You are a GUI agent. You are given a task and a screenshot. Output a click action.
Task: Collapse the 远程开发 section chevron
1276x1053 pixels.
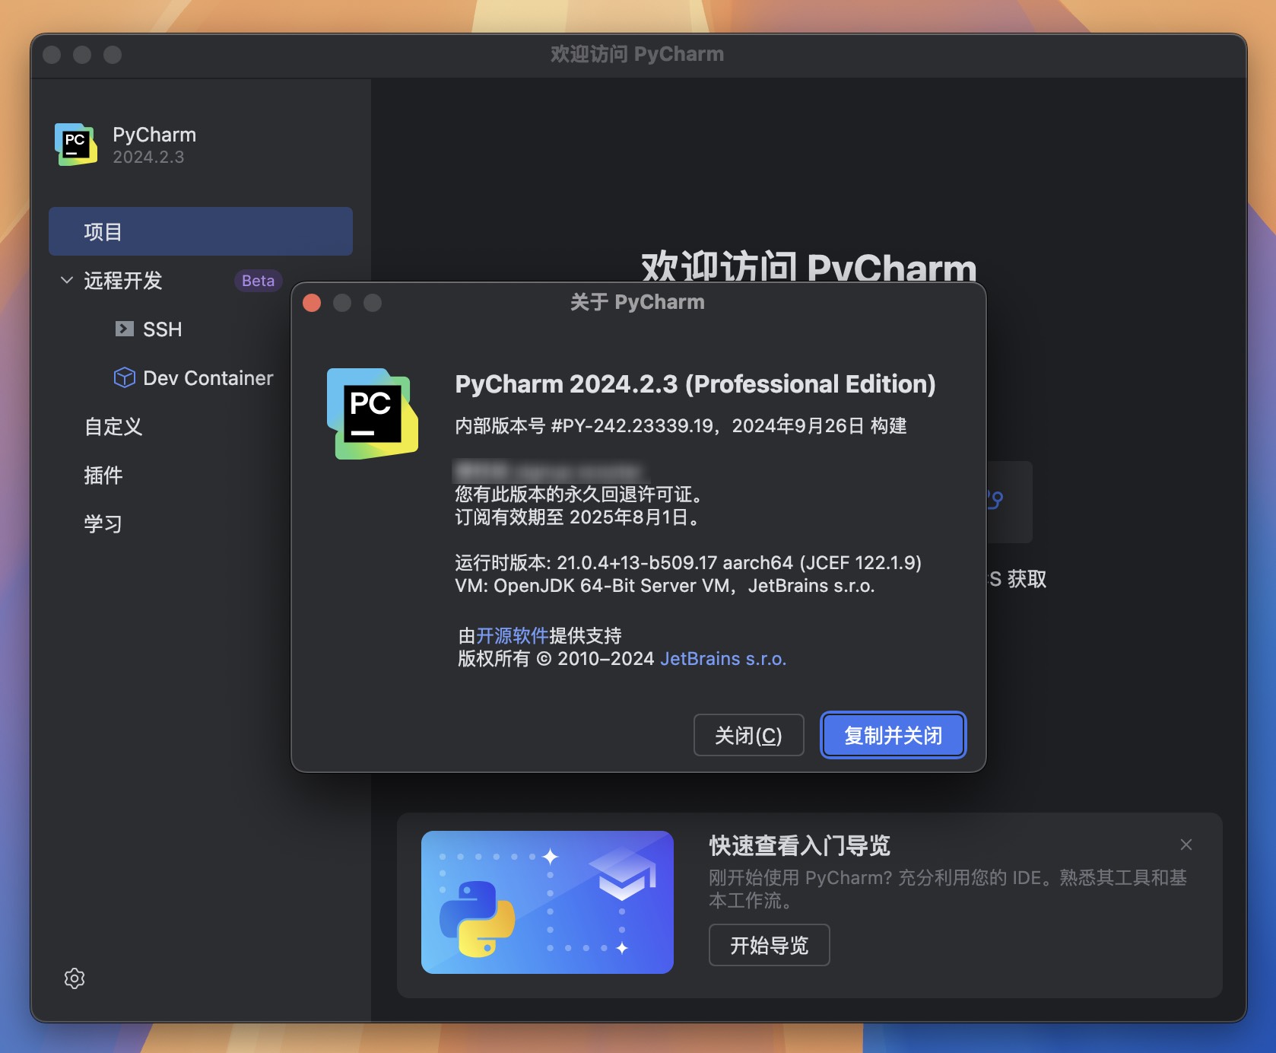click(67, 280)
